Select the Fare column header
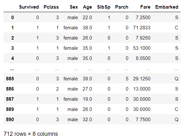Image resolution: width=186 pixels, height=139 pixels. click(x=145, y=7)
